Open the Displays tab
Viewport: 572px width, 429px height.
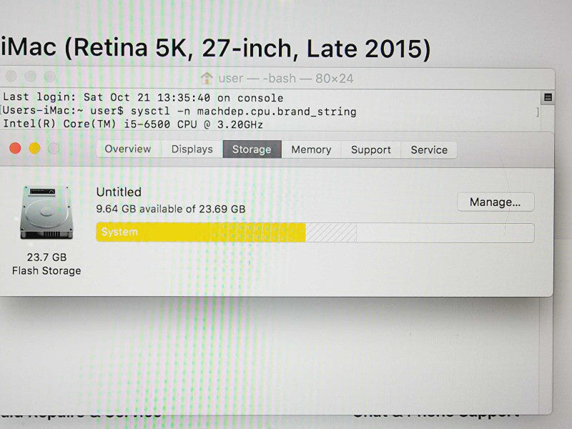[x=192, y=149]
